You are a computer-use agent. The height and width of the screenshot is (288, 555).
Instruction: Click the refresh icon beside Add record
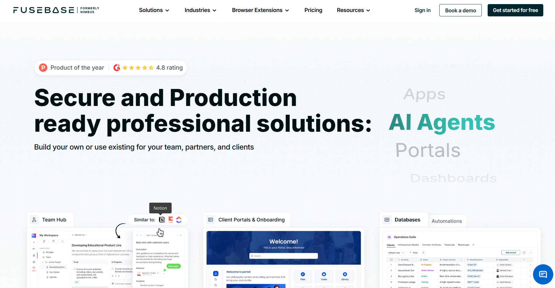(x=524, y=253)
